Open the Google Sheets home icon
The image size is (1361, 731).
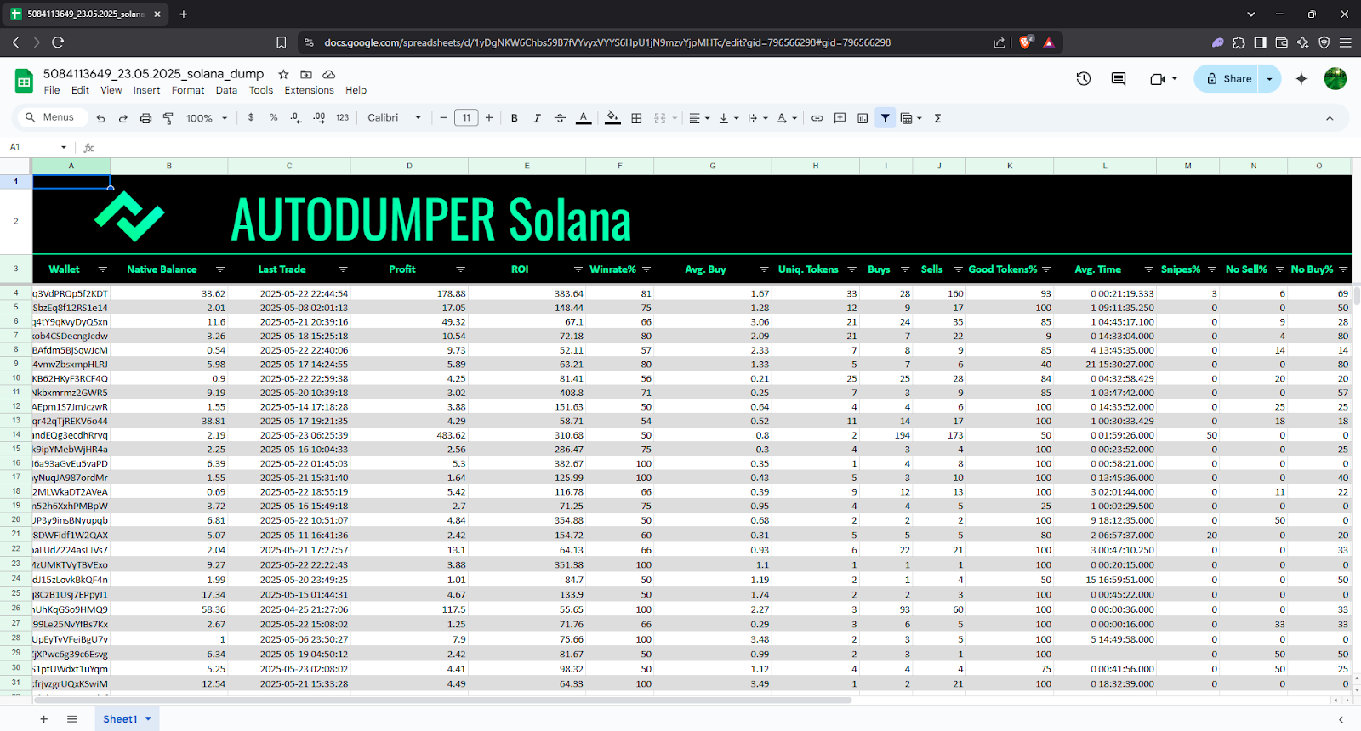coord(24,82)
